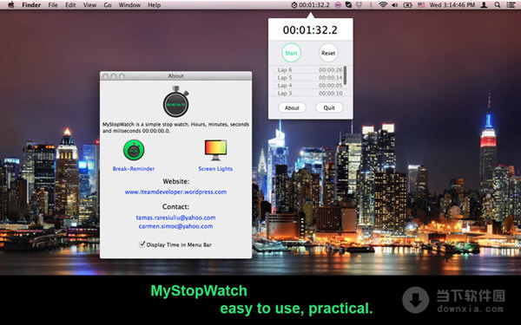Click the battery status icon
Viewport: 521px width, 325px height.
pos(407,5)
